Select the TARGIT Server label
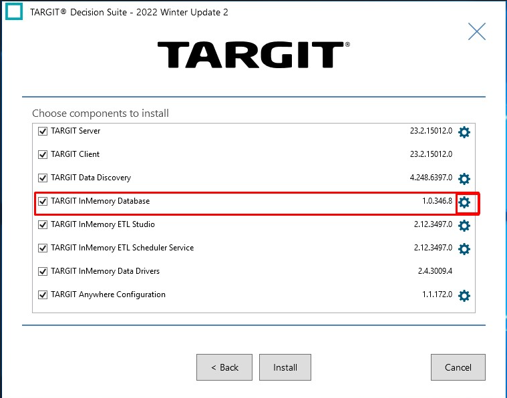Viewport: 507px width, 398px height. [75, 131]
